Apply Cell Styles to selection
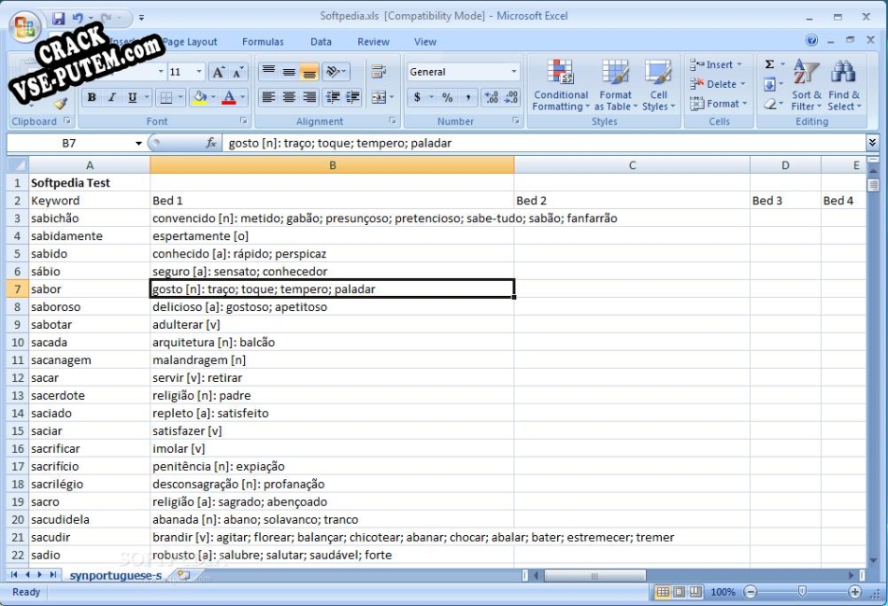888x606 pixels. coord(659,84)
